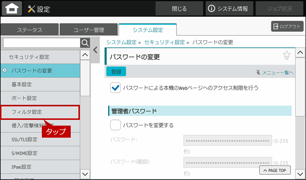This screenshot has width=306, height=180.
Task: Open ジョブ状況 button
Action: [280, 9]
